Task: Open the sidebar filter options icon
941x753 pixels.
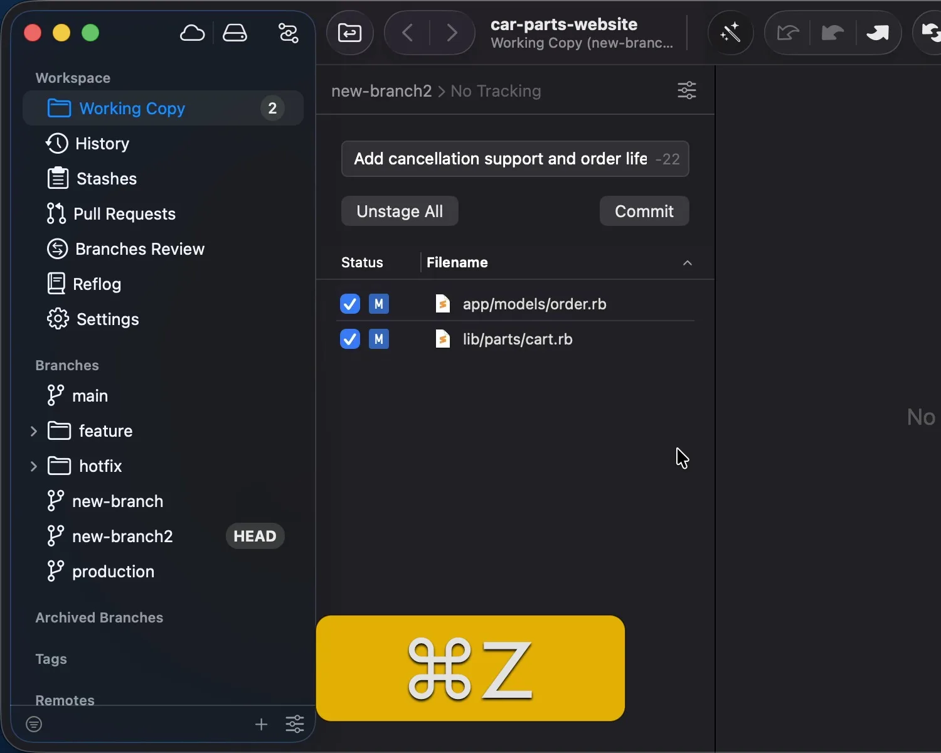Action: (x=288, y=33)
